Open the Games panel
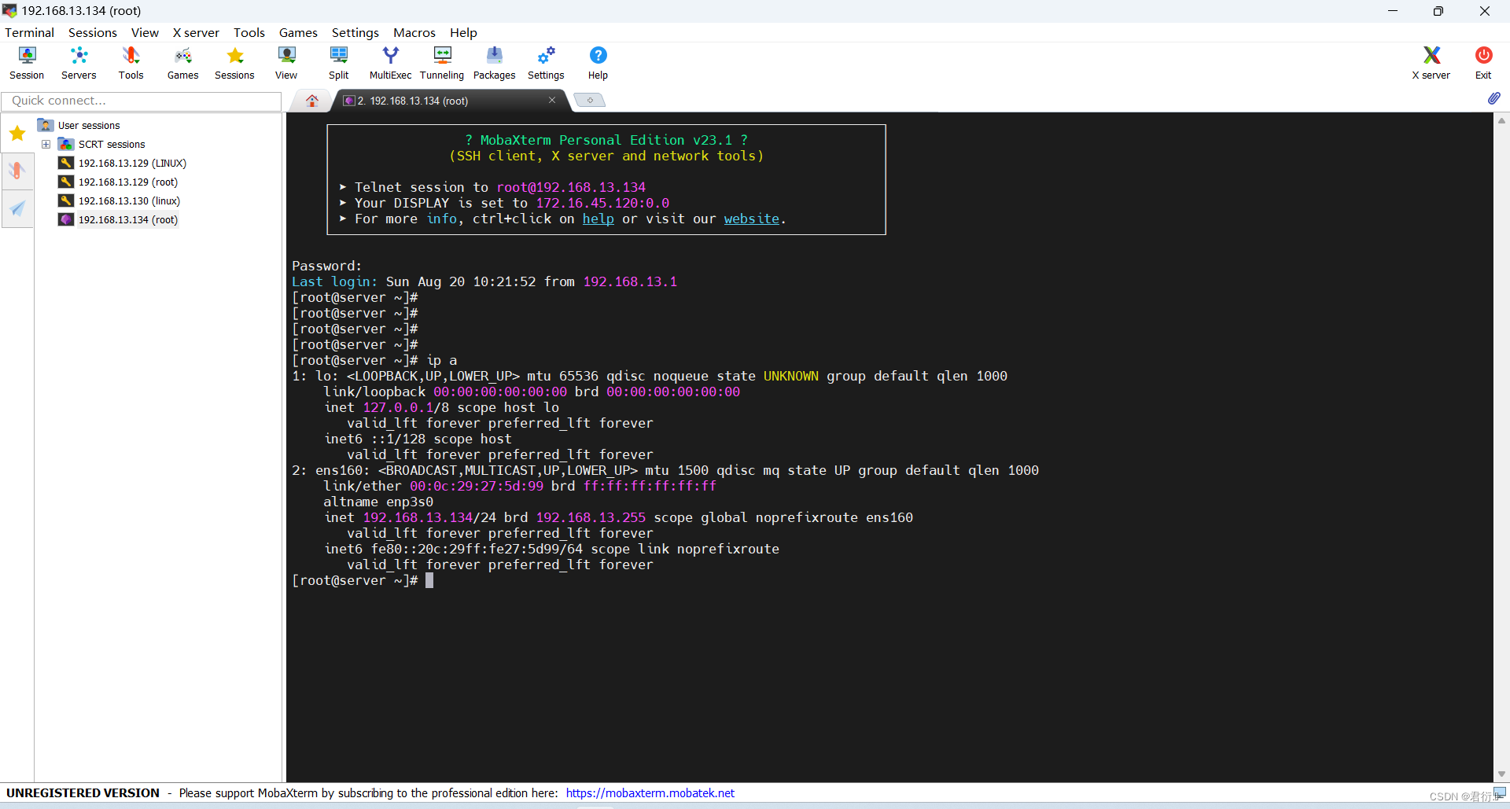Viewport: 1510px width, 809px height. click(x=182, y=62)
